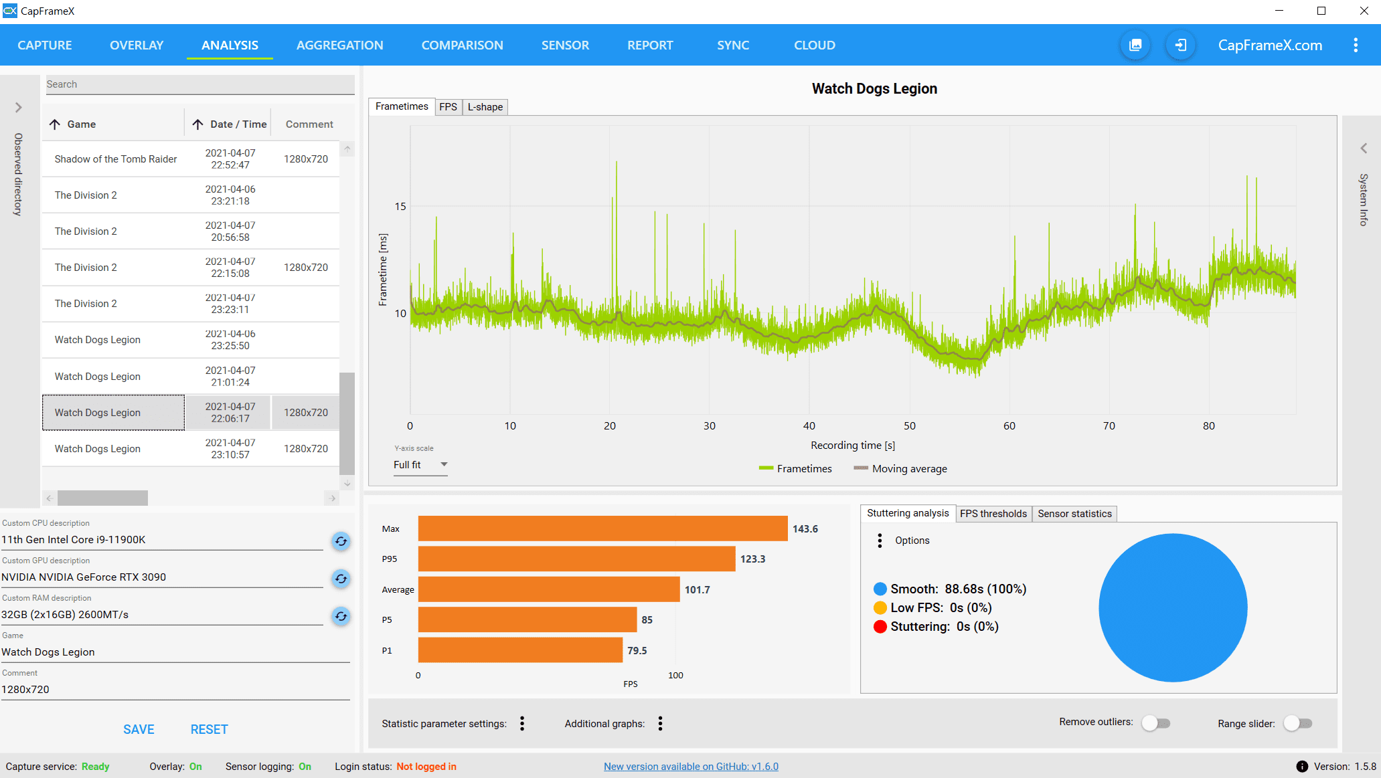
Task: Click the login arrow icon in header
Action: [x=1181, y=45]
